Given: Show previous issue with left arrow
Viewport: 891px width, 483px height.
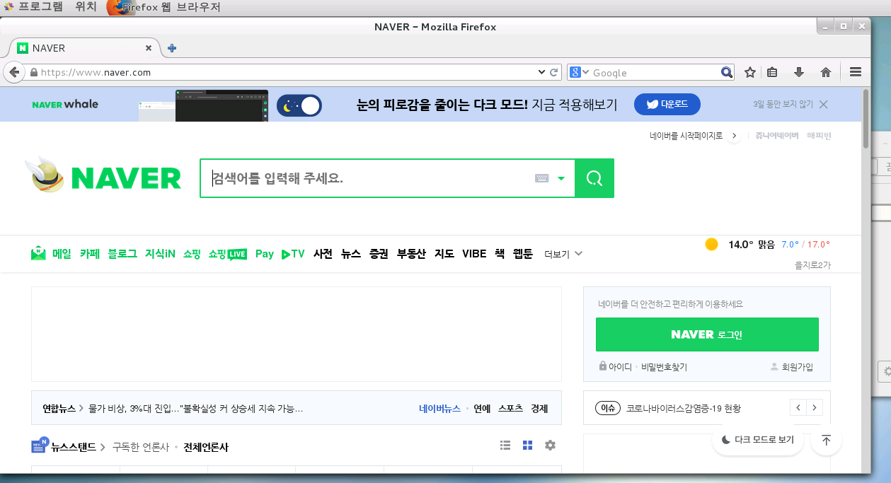Looking at the screenshot, I should [798, 407].
